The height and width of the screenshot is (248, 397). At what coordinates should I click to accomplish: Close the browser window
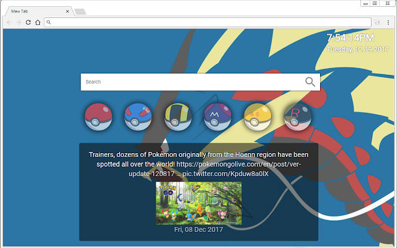388,3
